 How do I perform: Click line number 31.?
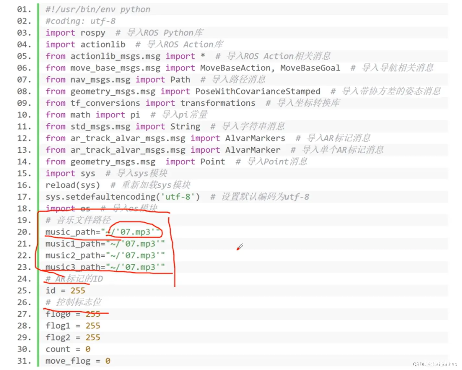point(24,361)
